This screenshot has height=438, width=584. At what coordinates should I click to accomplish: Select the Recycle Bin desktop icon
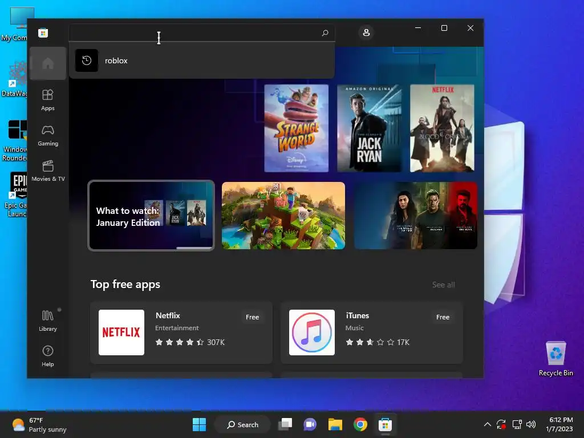pyautogui.click(x=555, y=358)
